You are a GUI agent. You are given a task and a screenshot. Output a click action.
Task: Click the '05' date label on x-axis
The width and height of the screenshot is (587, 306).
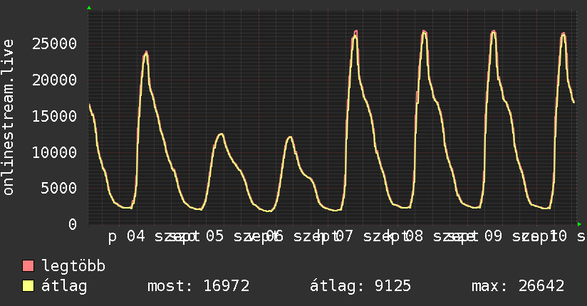pos(214,236)
